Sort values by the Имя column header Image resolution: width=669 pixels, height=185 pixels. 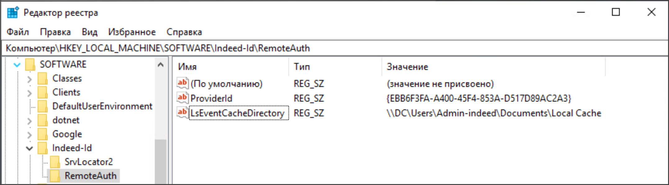coord(188,67)
